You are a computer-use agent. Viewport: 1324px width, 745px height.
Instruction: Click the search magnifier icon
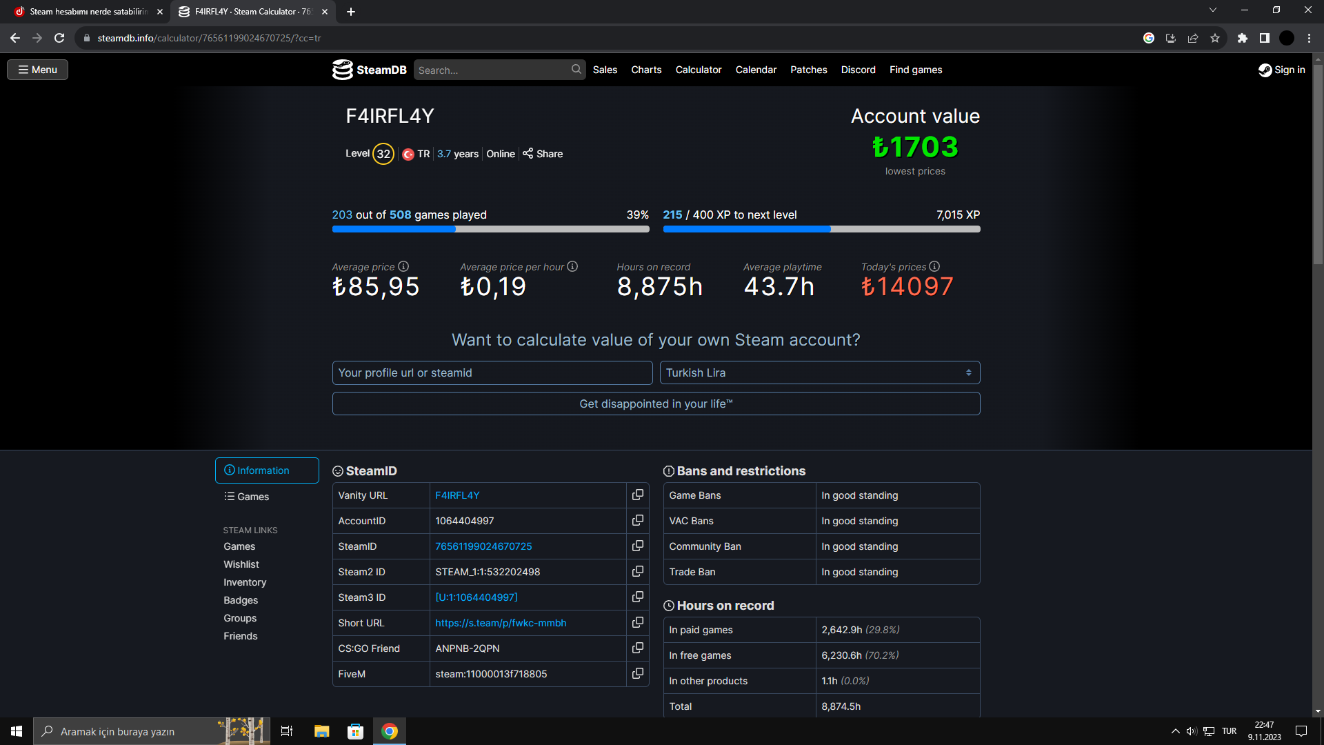tap(576, 70)
